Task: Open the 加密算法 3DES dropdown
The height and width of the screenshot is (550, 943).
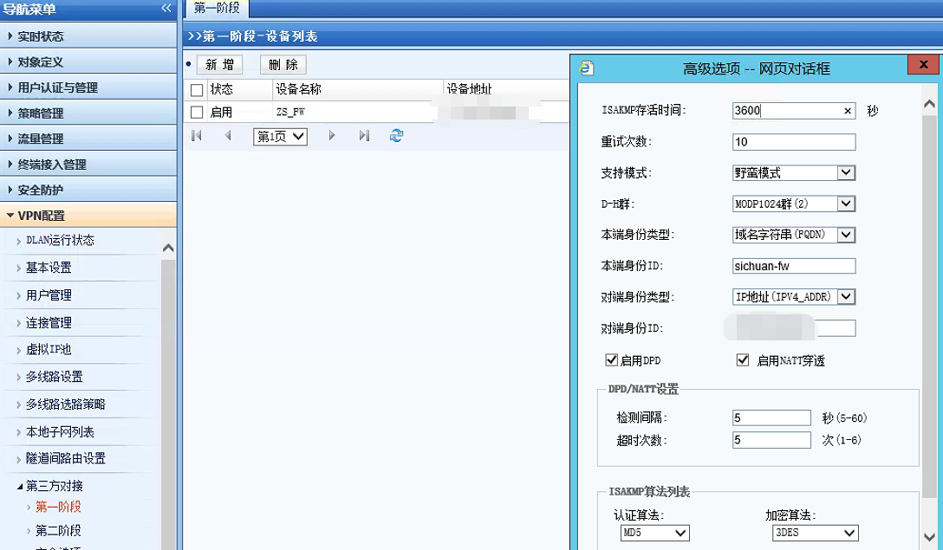Action: click(815, 533)
